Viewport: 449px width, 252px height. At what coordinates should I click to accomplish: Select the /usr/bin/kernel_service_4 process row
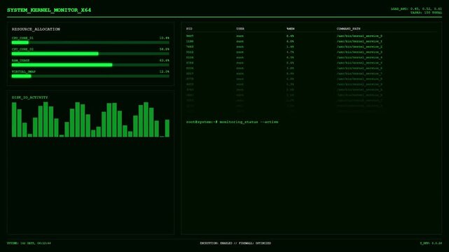coord(311,57)
